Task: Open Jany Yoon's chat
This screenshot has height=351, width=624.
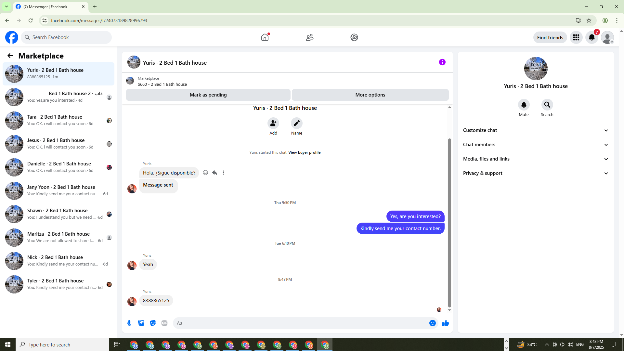Action: tap(58, 191)
